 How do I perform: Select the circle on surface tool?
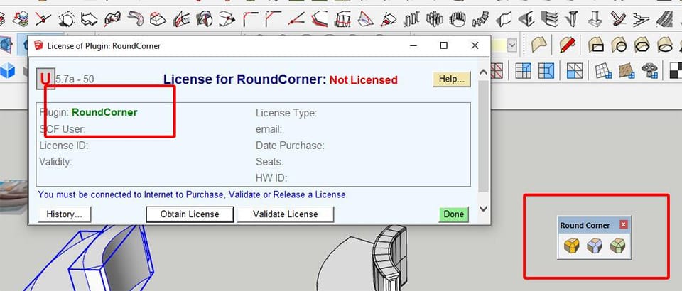619,45
